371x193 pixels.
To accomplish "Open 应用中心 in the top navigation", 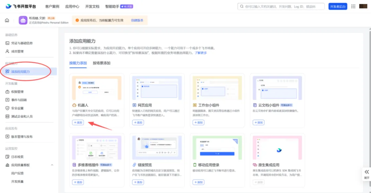I will pyautogui.click(x=72, y=7).
